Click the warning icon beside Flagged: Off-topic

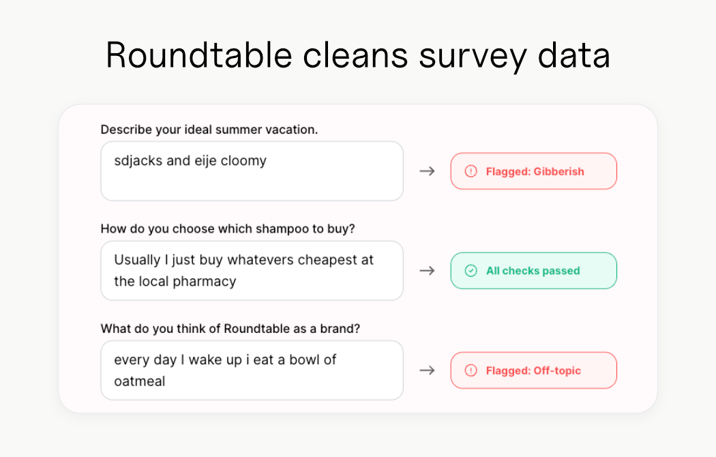pos(470,370)
